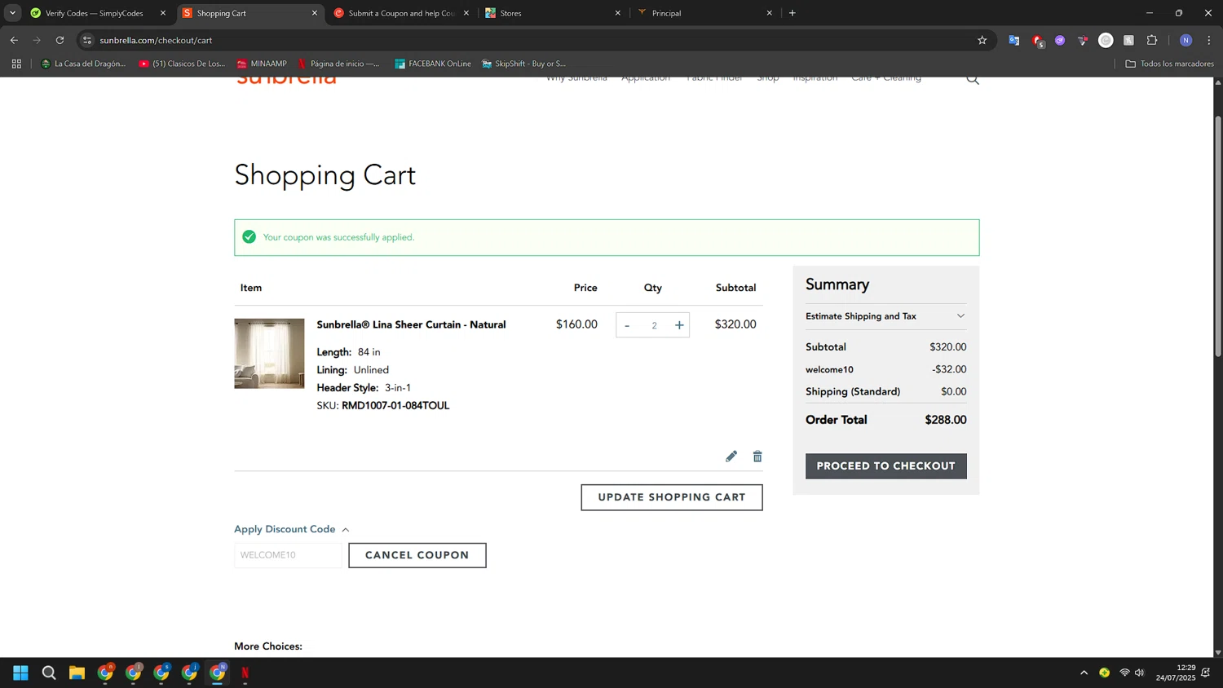Viewport: 1223px width, 688px height.
Task: Open the volume speaker tray icon
Action: click(1139, 673)
